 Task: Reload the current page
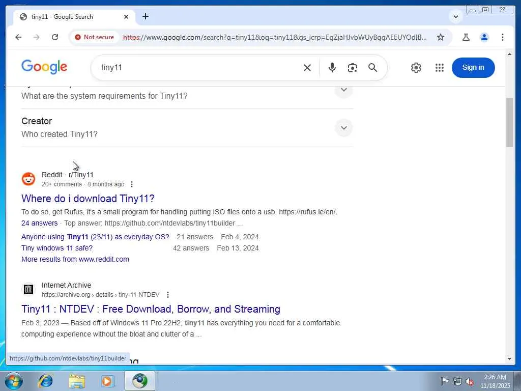point(55,37)
